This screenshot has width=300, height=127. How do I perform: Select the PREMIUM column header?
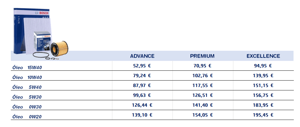202,56
